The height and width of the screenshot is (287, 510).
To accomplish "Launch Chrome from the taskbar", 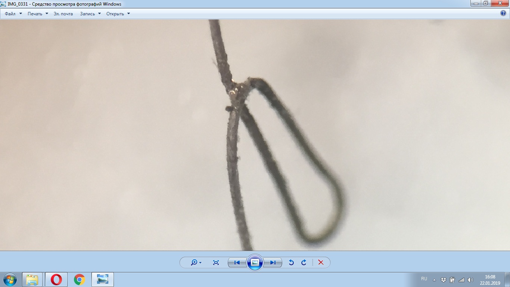I will coord(79,280).
